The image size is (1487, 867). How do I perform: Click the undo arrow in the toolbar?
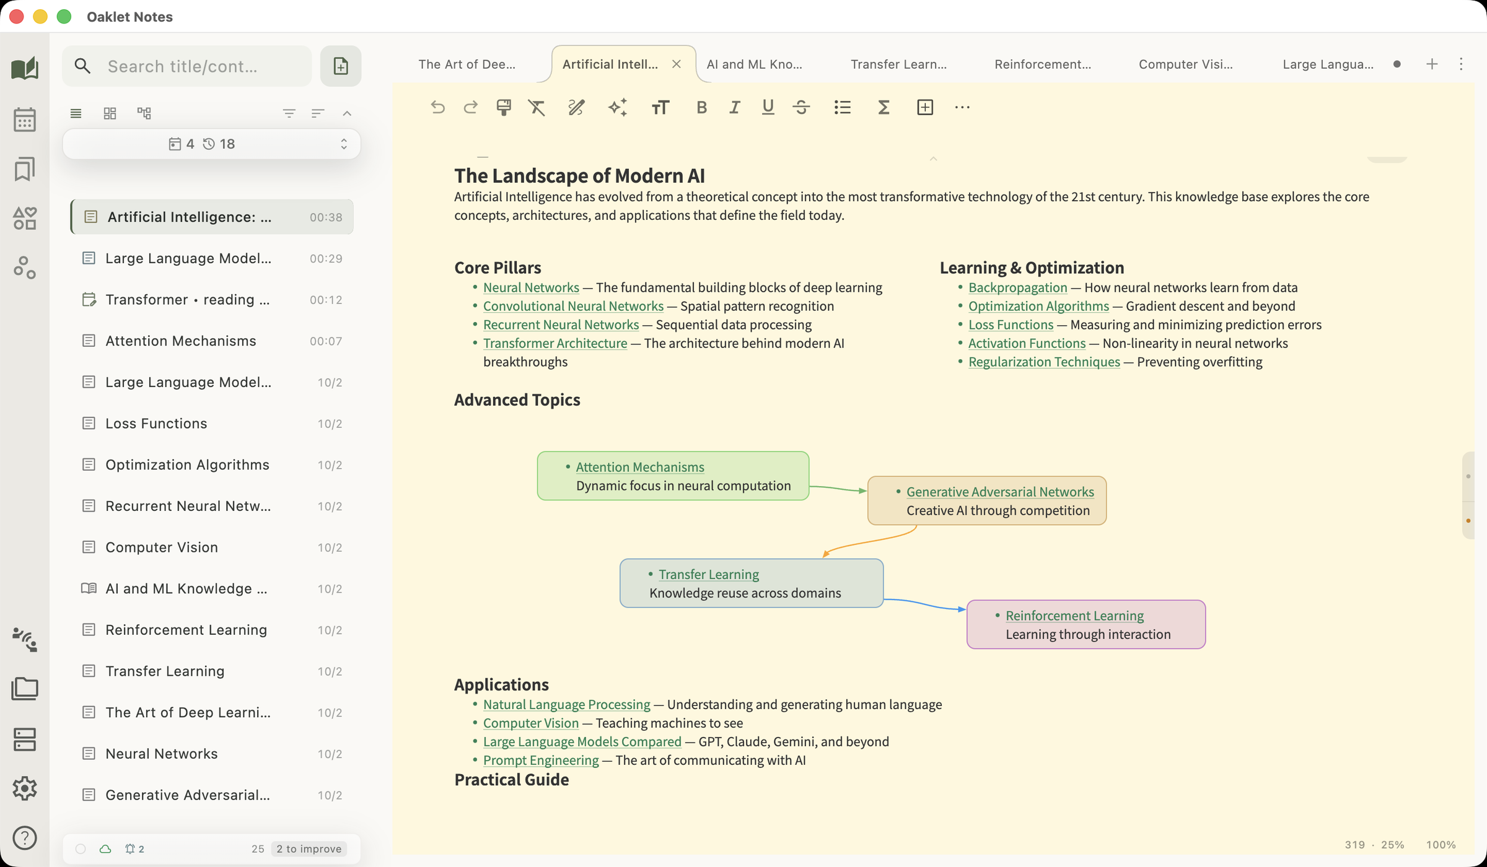(x=437, y=107)
